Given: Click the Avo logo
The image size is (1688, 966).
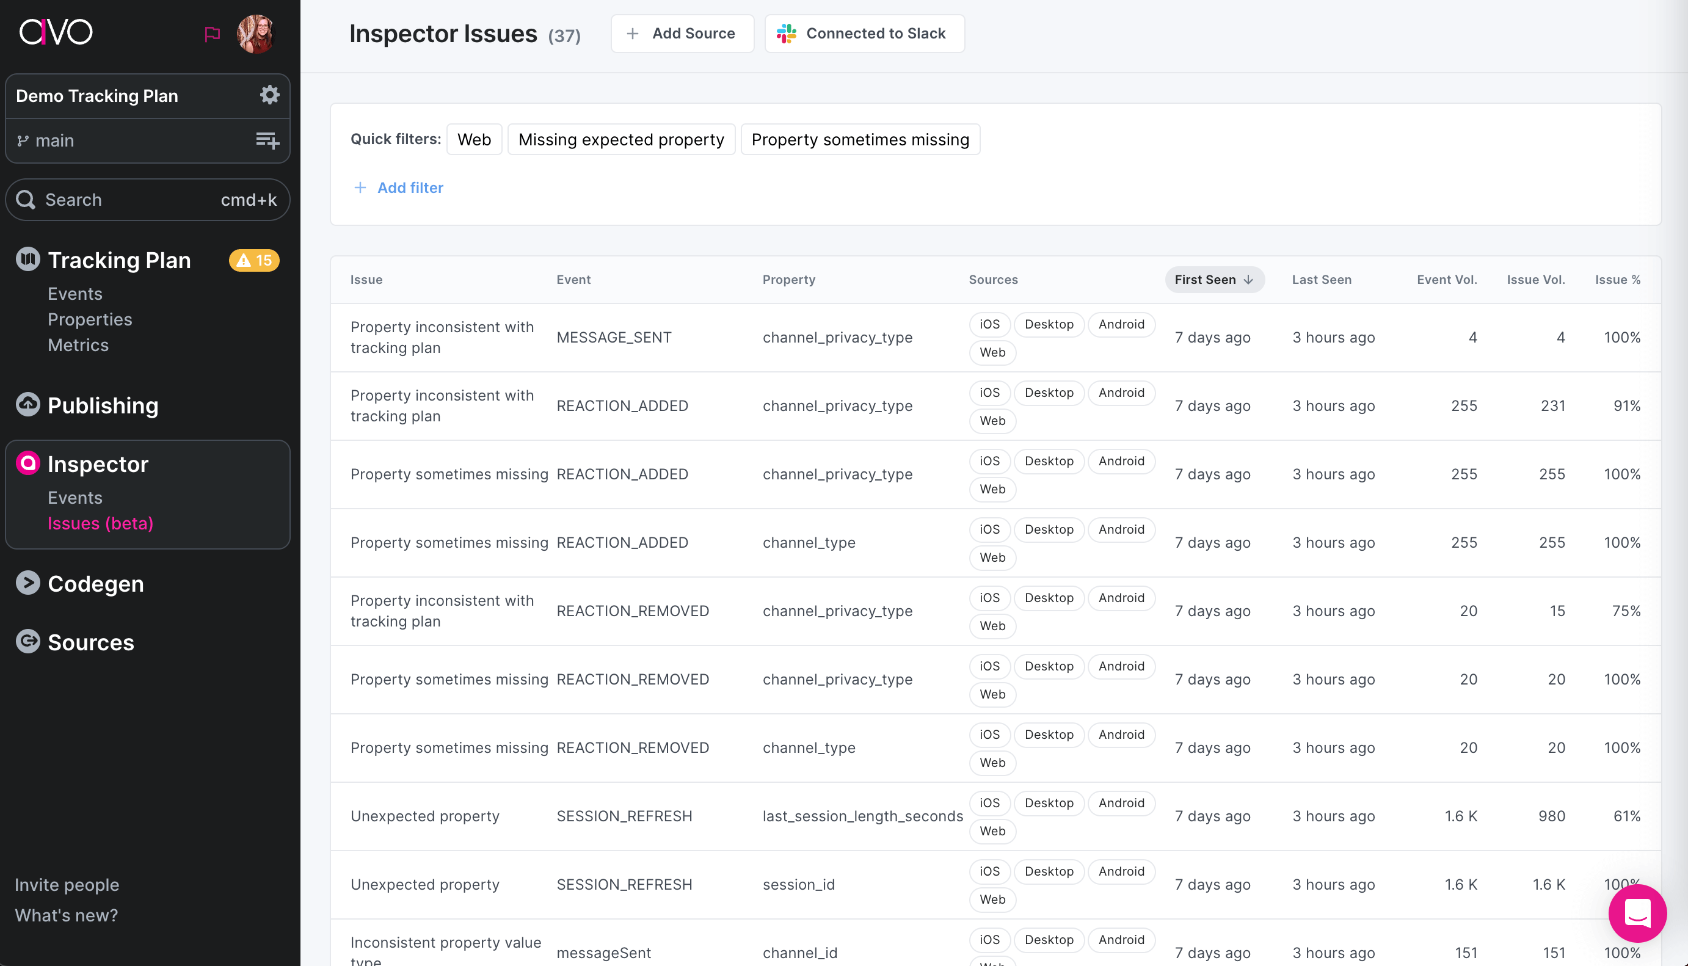Looking at the screenshot, I should pyautogui.click(x=56, y=32).
